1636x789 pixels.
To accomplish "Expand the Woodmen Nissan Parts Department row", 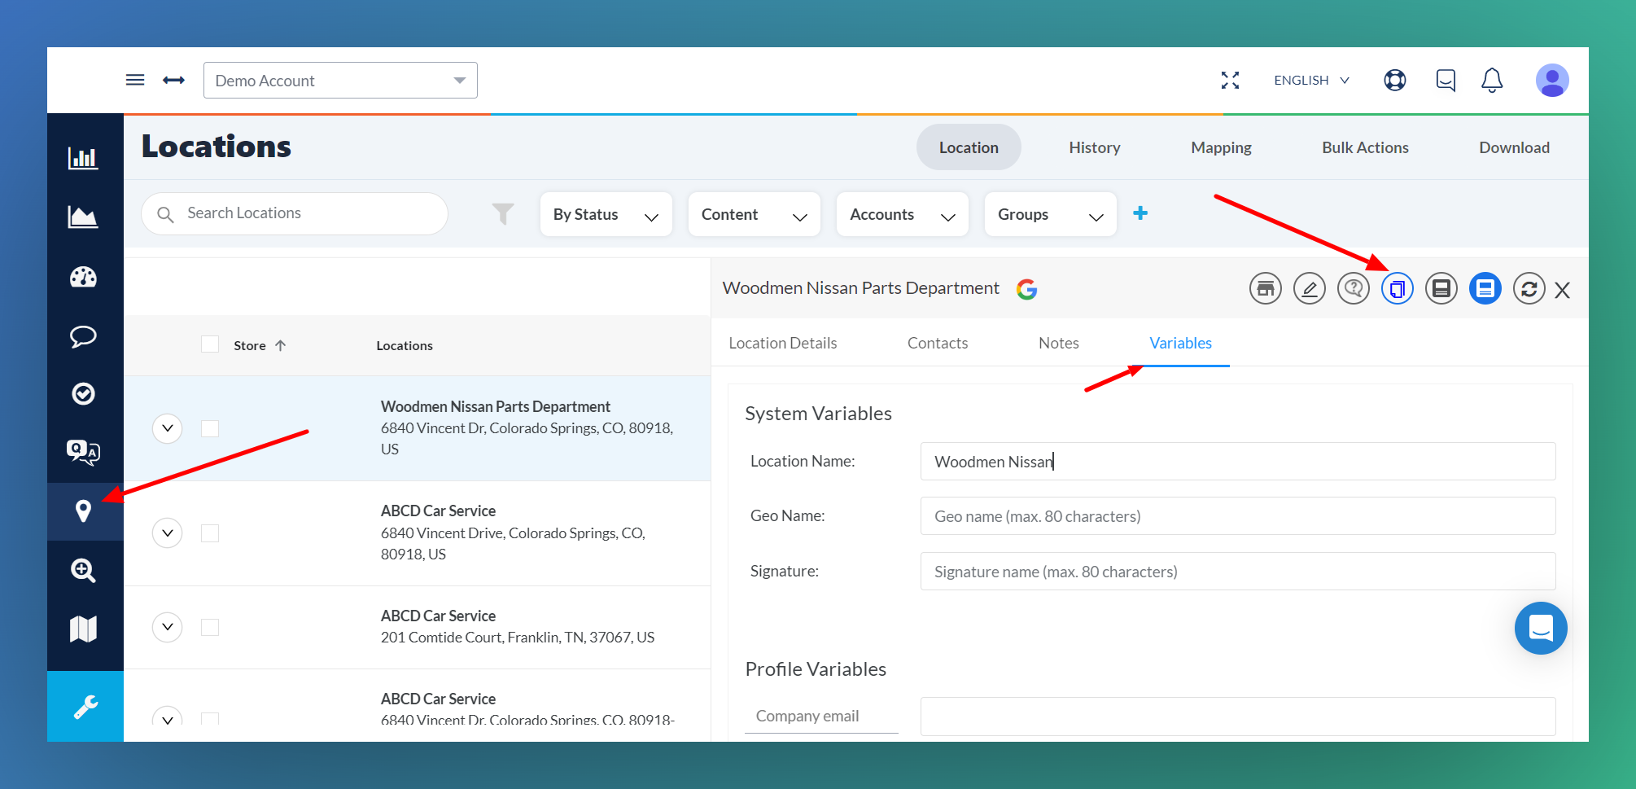I will click(x=168, y=428).
